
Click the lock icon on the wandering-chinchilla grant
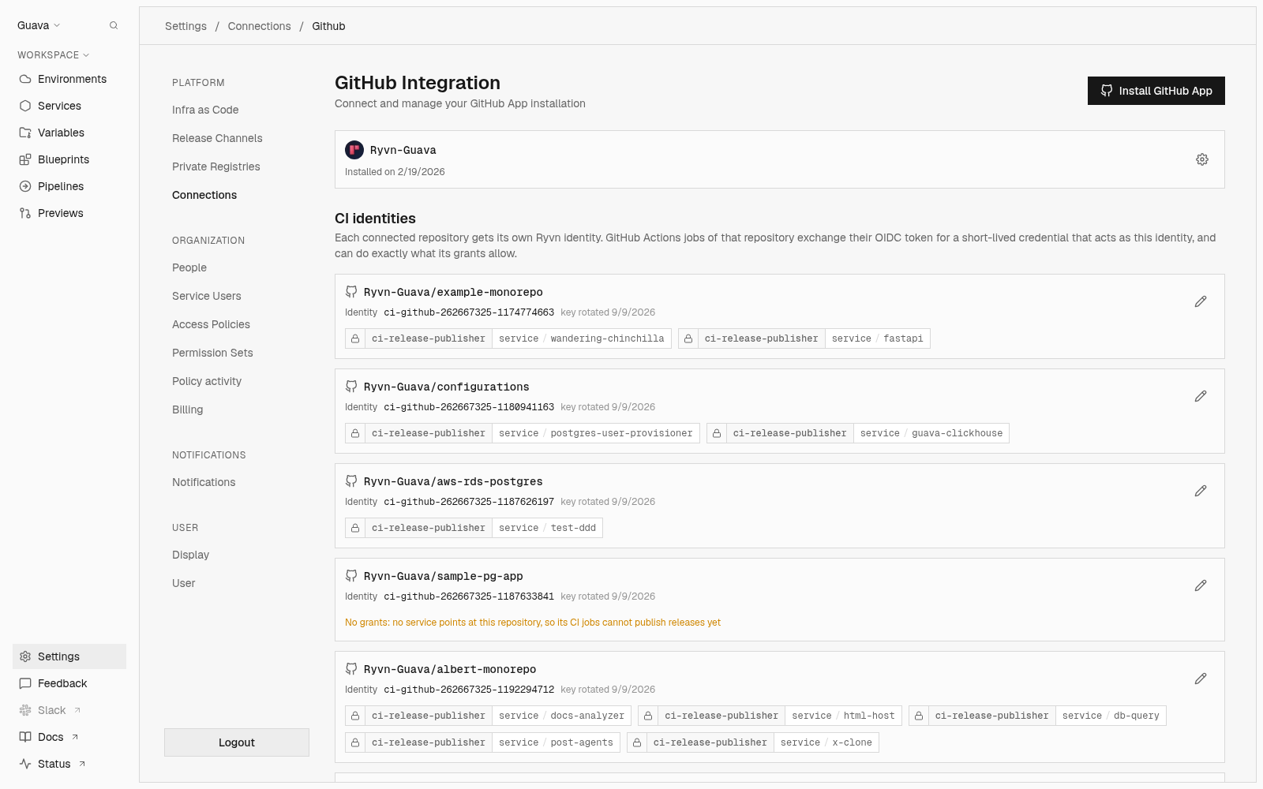pyautogui.click(x=355, y=338)
